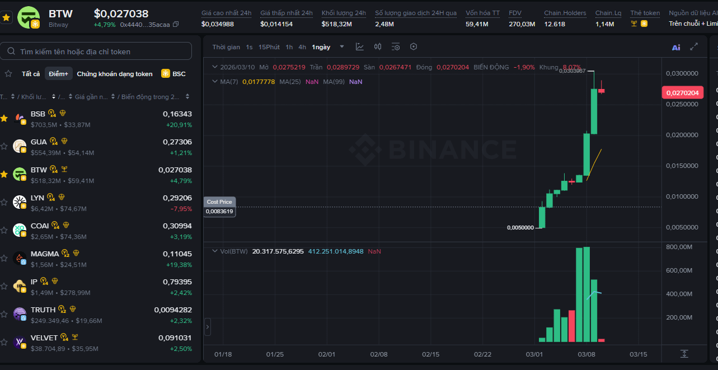Toggle the favorite star beside BTW header
The image size is (718, 370).
[6, 18]
